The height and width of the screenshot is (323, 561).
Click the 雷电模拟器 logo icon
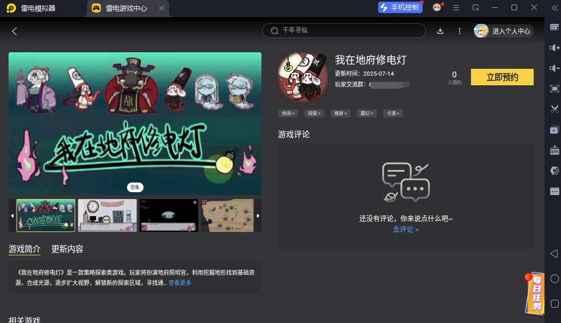(11, 8)
